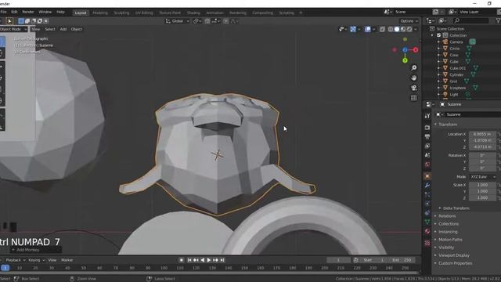Open the Particles properties tab icon

[427, 194]
